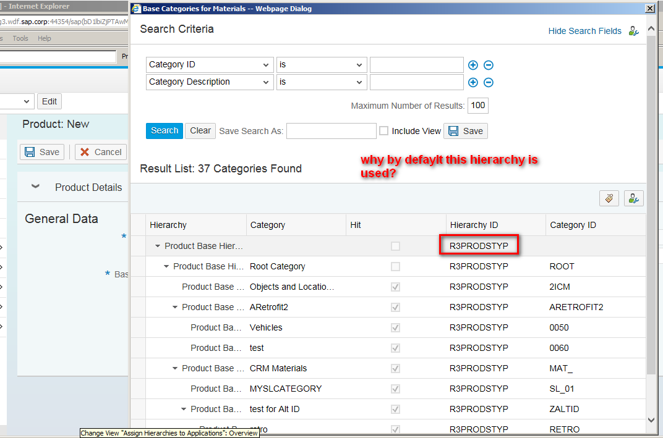Click the Save Search As input field
Screen dimensions: 663x438
pos(331,131)
